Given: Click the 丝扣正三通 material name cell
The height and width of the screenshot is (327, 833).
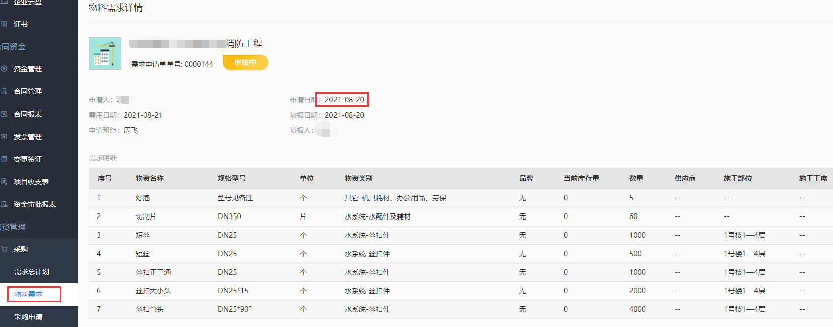Looking at the screenshot, I should click(x=153, y=272).
